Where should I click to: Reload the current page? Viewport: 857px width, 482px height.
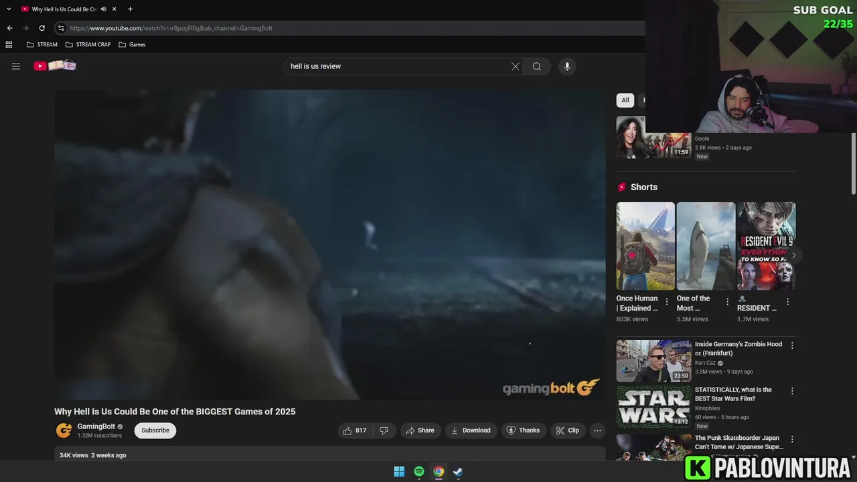point(42,28)
